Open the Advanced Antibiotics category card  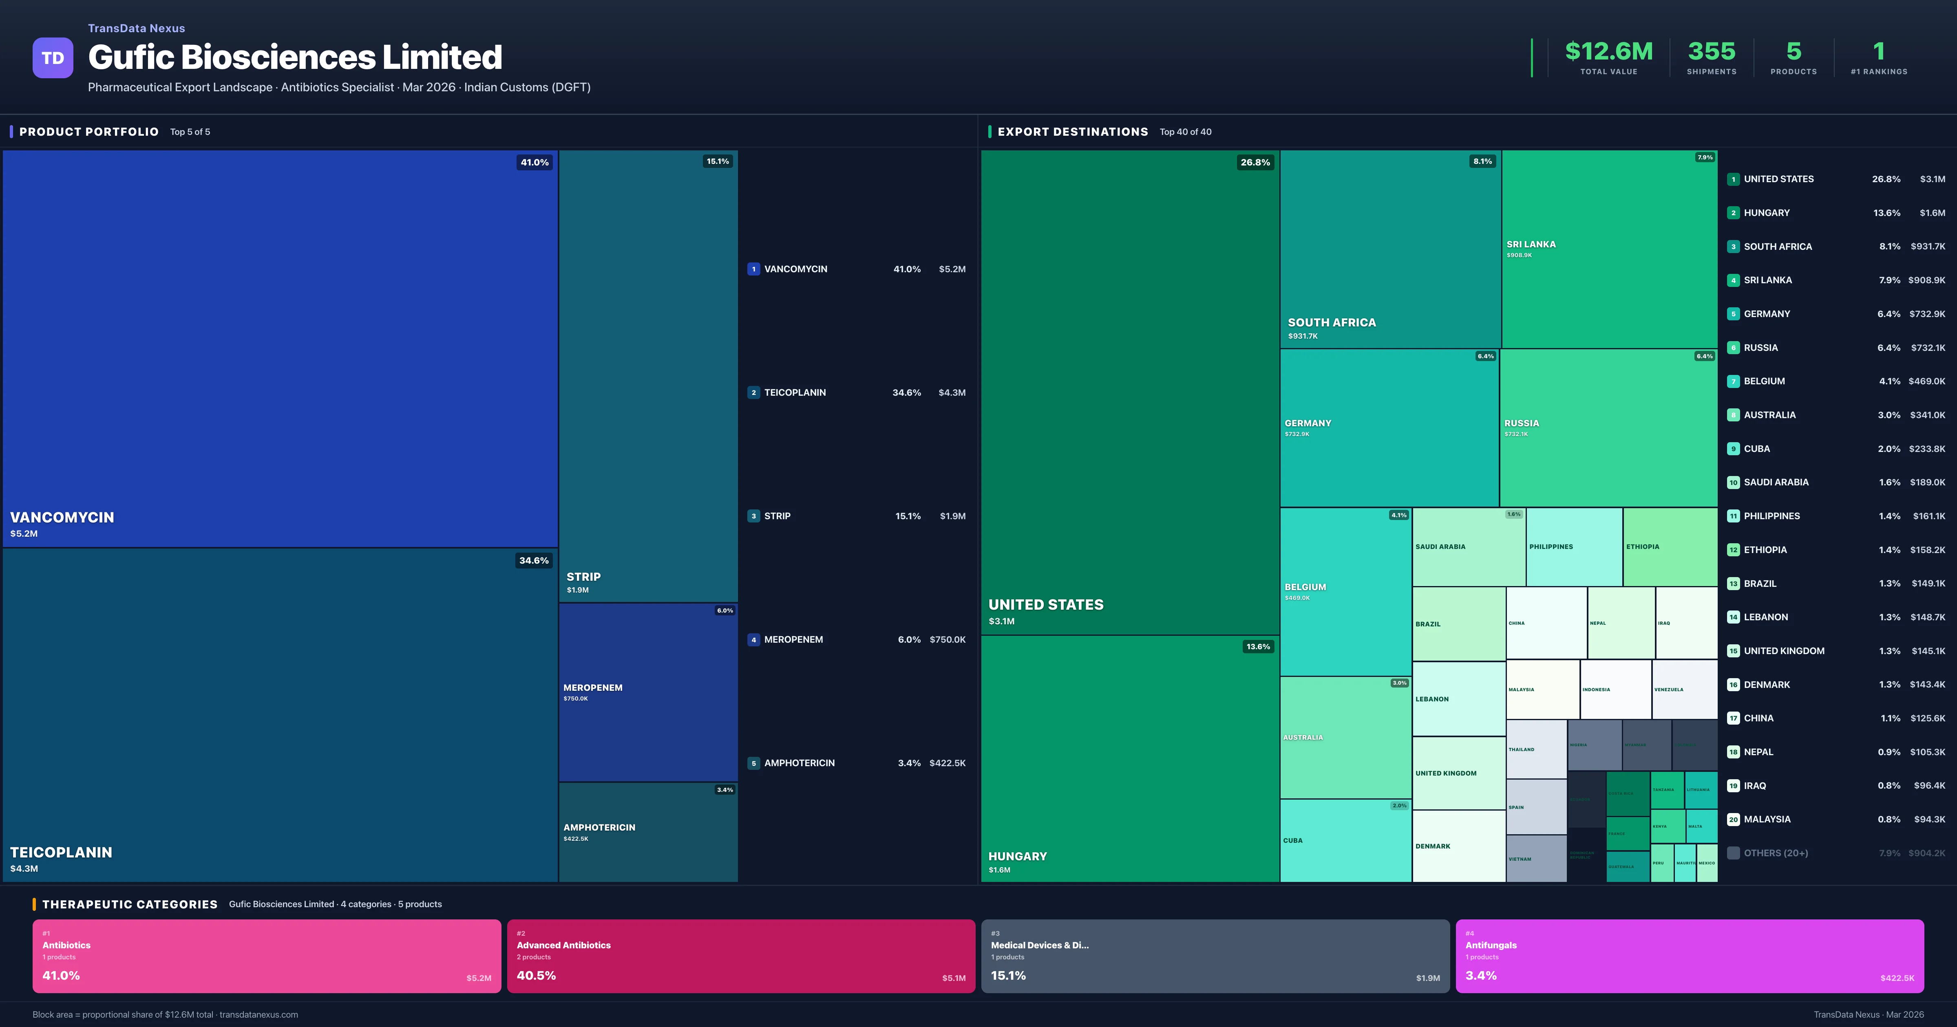741,956
